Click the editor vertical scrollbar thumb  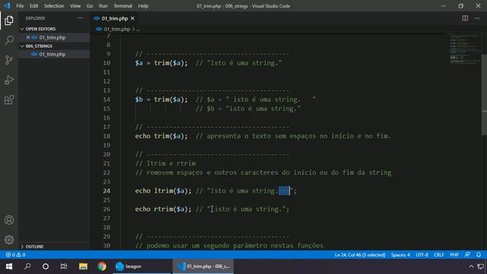click(x=484, y=94)
